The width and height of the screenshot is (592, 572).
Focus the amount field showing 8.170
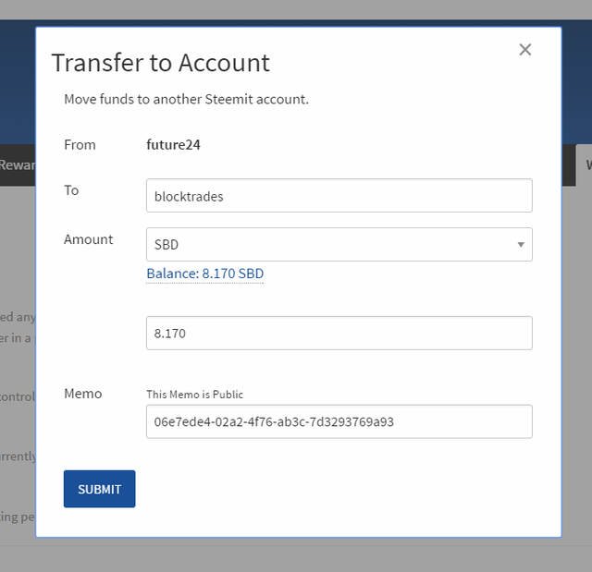click(x=339, y=333)
